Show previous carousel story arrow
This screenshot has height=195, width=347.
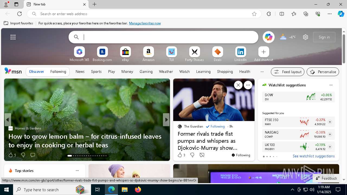(8, 120)
